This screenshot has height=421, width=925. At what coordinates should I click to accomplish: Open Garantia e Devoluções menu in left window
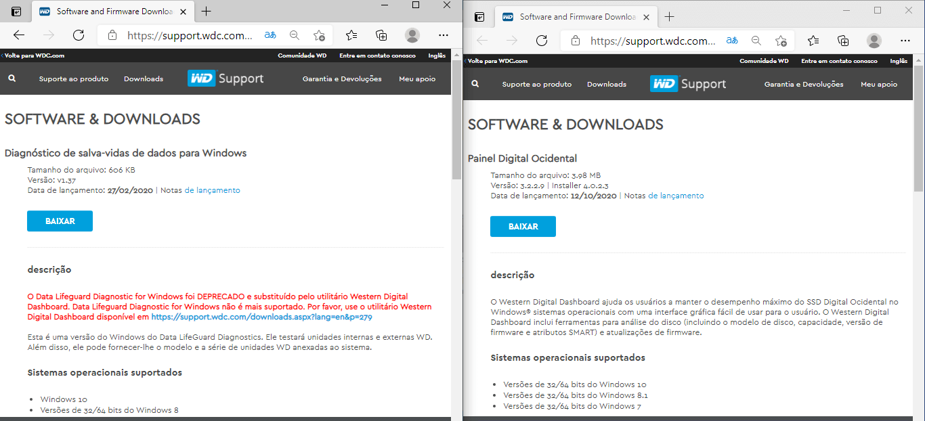(342, 79)
